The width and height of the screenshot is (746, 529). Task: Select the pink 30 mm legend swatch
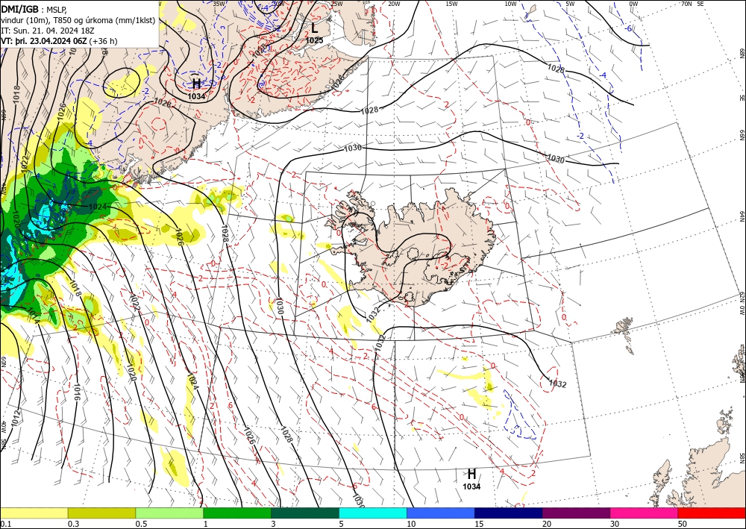point(645,513)
